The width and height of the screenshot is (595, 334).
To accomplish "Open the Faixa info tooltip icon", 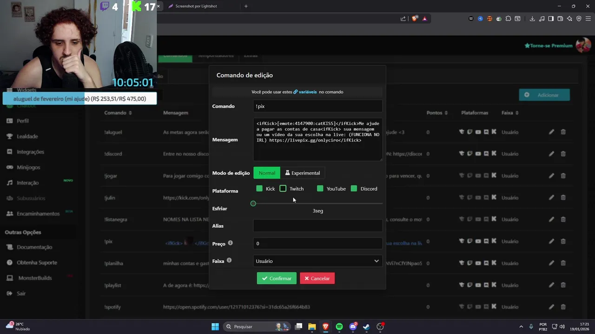I will (x=229, y=260).
